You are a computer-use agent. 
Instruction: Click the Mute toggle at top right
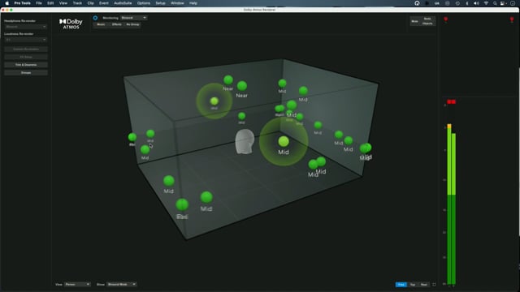tap(414, 21)
